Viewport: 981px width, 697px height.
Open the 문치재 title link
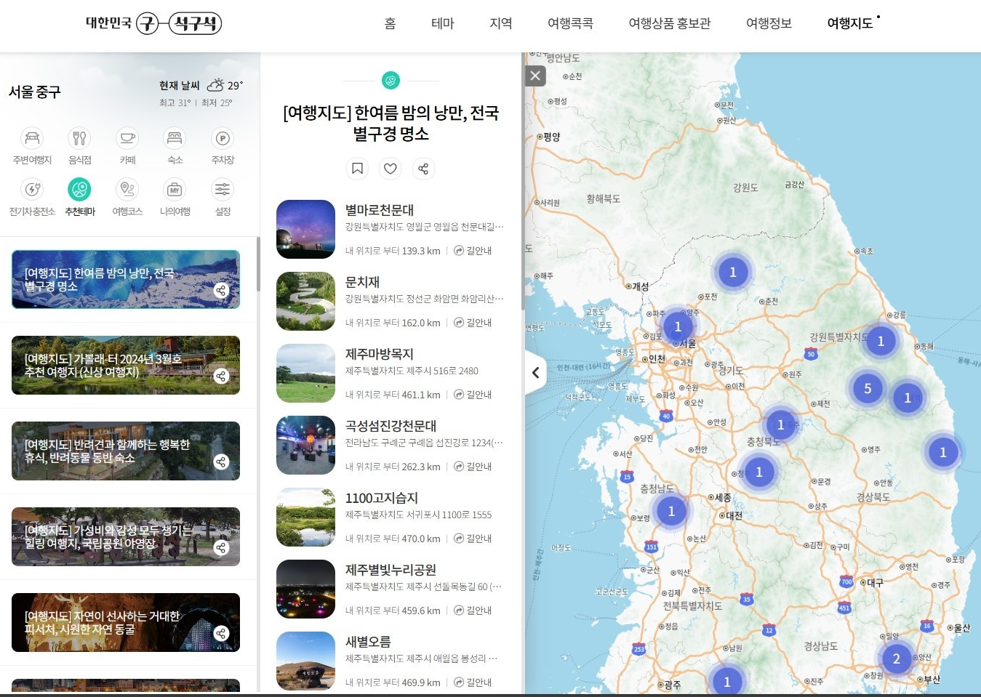(362, 282)
